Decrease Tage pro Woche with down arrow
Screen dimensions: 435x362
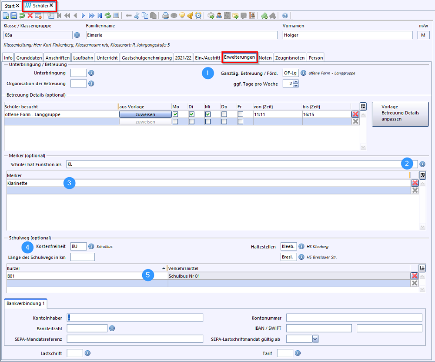(296, 85)
